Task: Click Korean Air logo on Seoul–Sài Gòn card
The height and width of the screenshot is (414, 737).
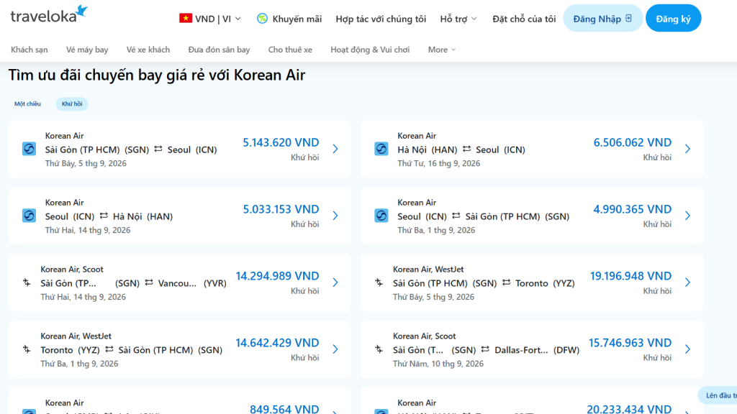Action: [381, 216]
